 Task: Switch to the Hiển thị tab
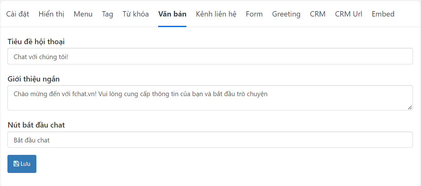coord(51,14)
